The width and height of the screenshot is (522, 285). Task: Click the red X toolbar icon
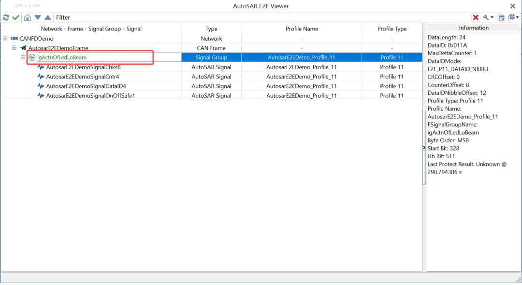tap(476, 18)
